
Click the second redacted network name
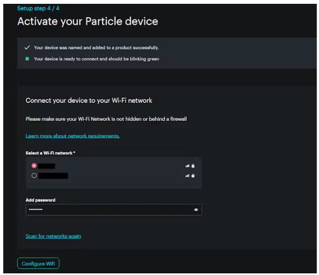coord(53,176)
